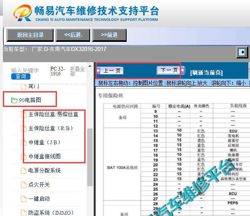Open 点火开关 page
This screenshot has height=216, width=250.
pos(39,184)
